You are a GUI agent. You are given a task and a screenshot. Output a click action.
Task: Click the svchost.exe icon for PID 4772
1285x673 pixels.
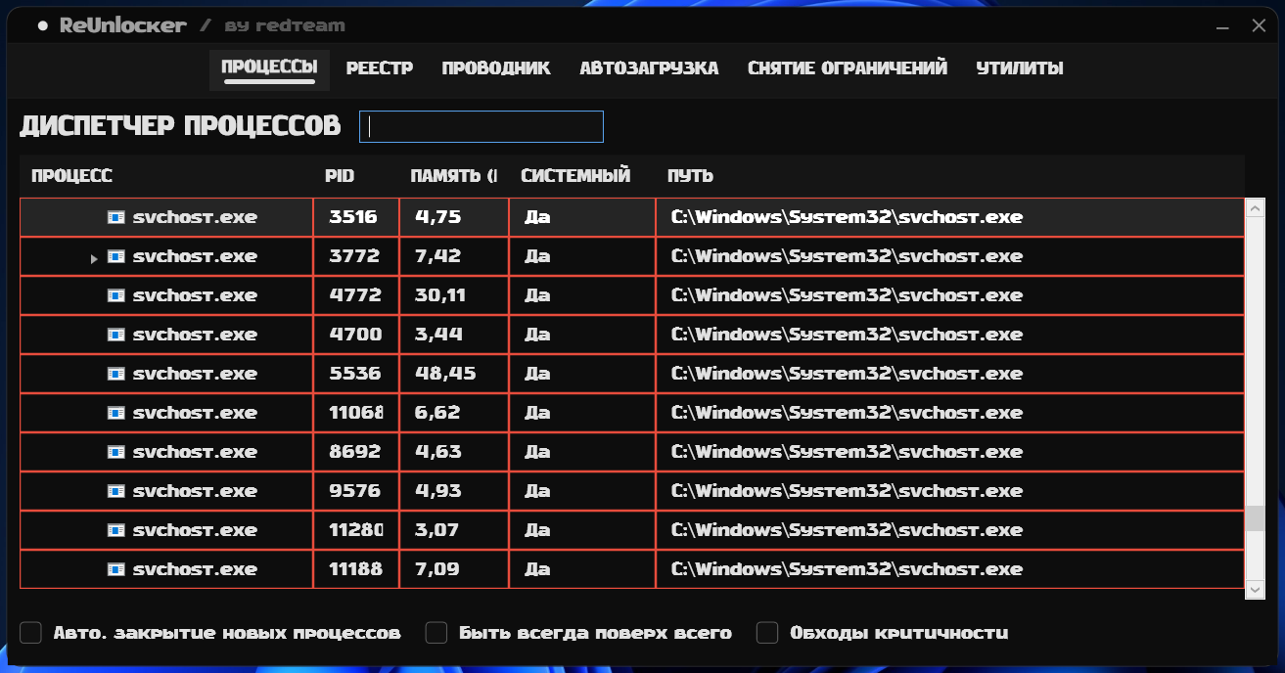(116, 295)
